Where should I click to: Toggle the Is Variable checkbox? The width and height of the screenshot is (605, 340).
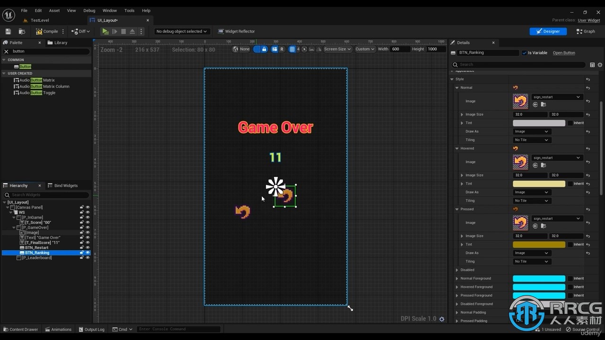click(524, 53)
